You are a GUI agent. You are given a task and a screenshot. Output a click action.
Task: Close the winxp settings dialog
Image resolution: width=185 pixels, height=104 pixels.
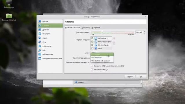(146, 17)
